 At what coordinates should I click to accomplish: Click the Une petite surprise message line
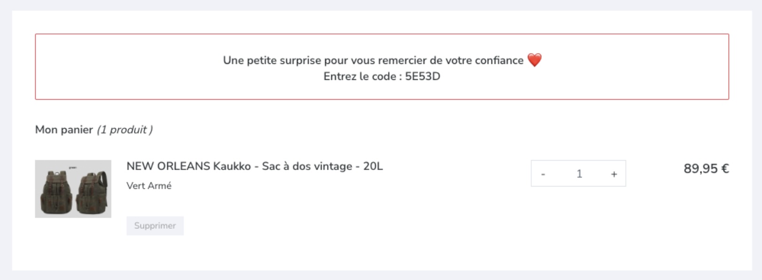click(x=373, y=61)
